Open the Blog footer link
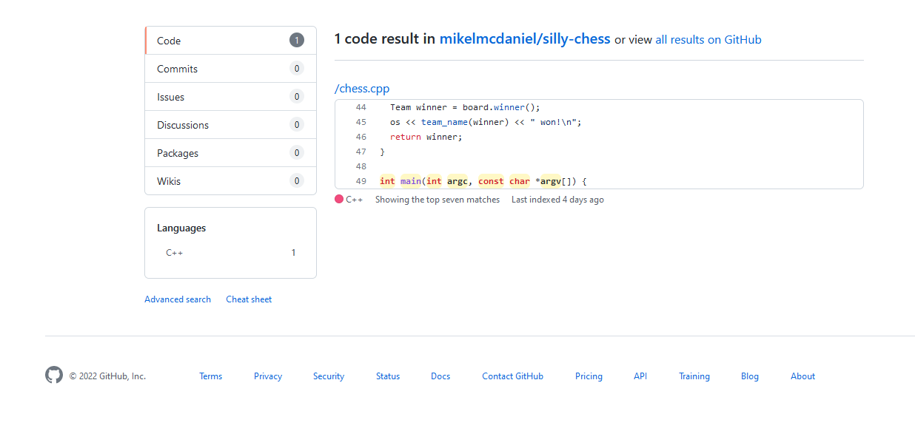The image size is (915, 431). [x=750, y=376]
